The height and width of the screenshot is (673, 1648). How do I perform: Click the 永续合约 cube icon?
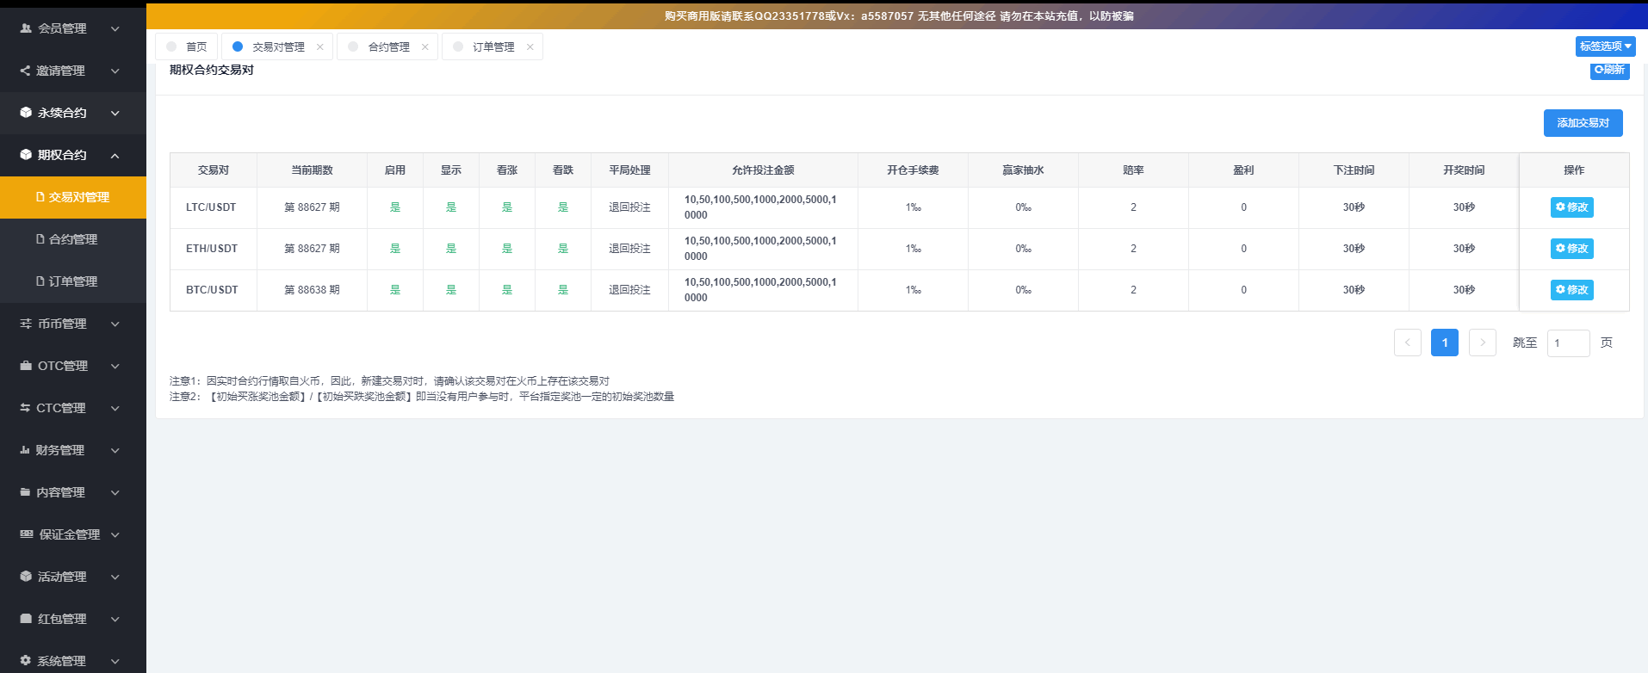(26, 113)
